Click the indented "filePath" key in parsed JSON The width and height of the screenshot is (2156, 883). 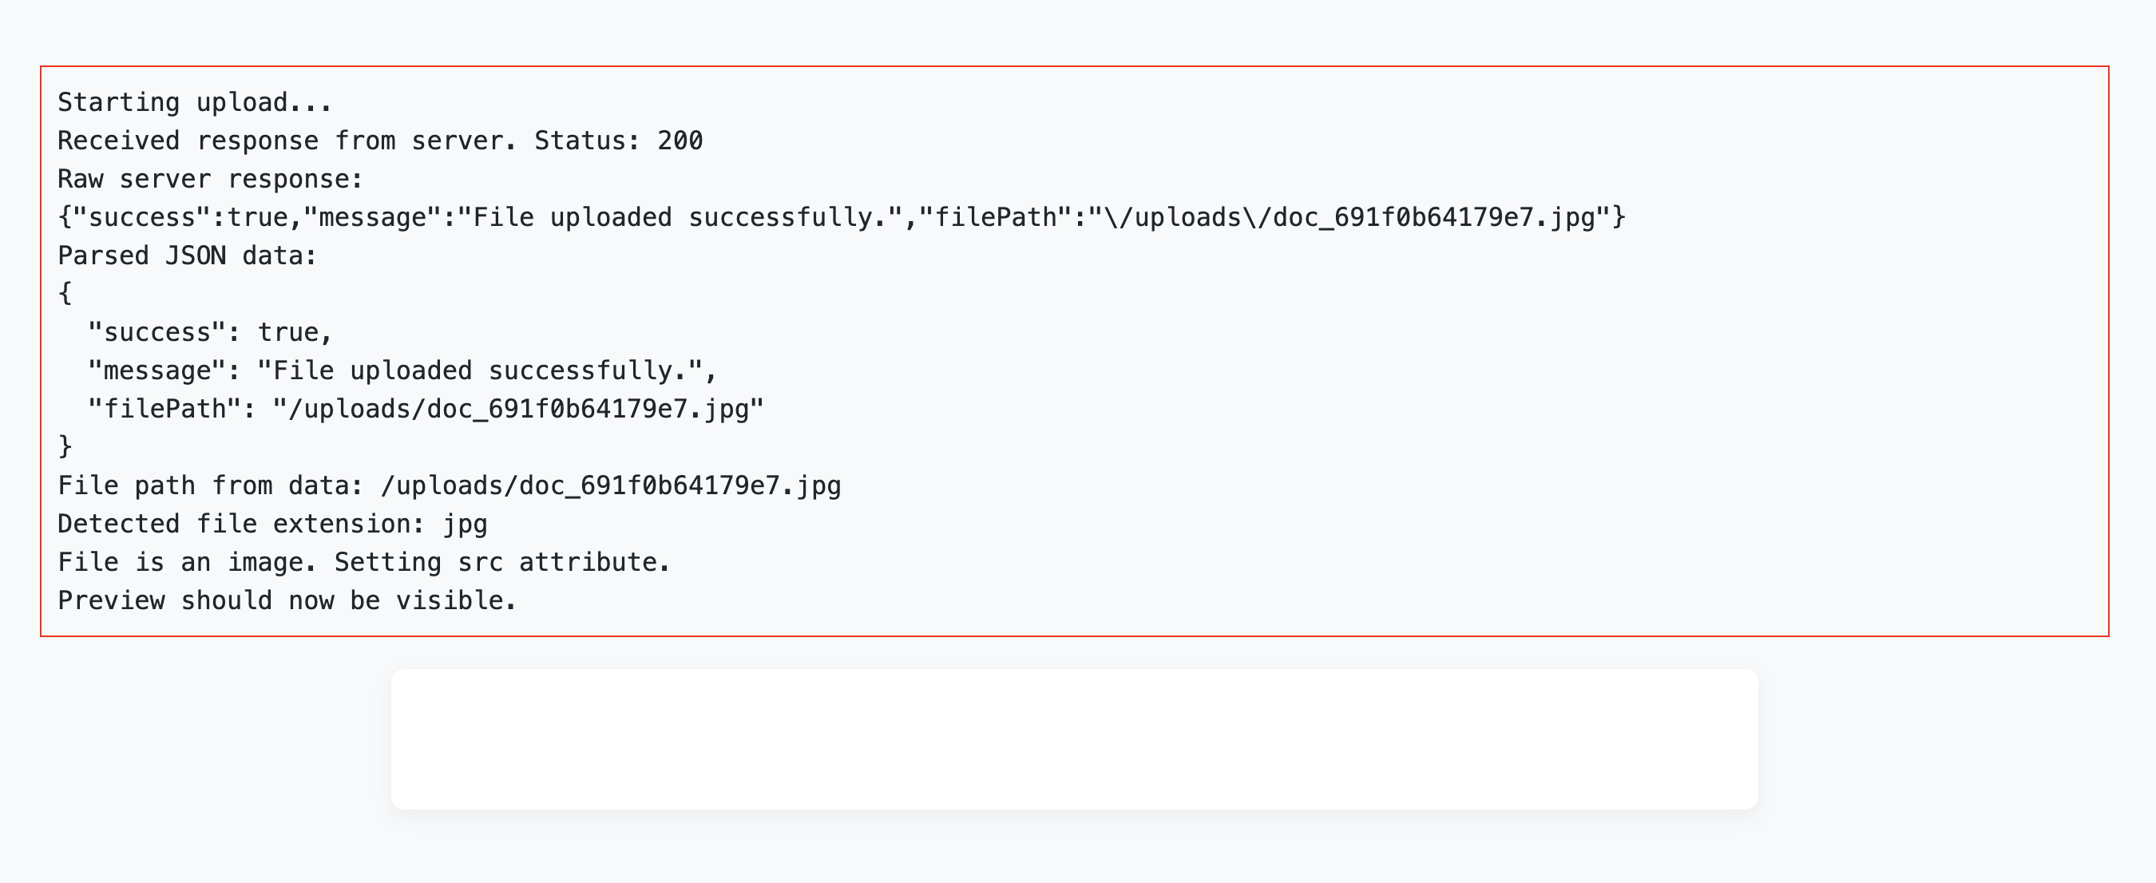[x=164, y=410]
